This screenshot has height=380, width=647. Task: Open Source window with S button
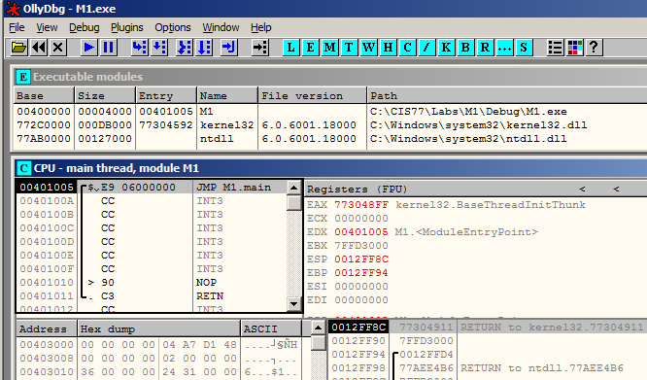[524, 48]
